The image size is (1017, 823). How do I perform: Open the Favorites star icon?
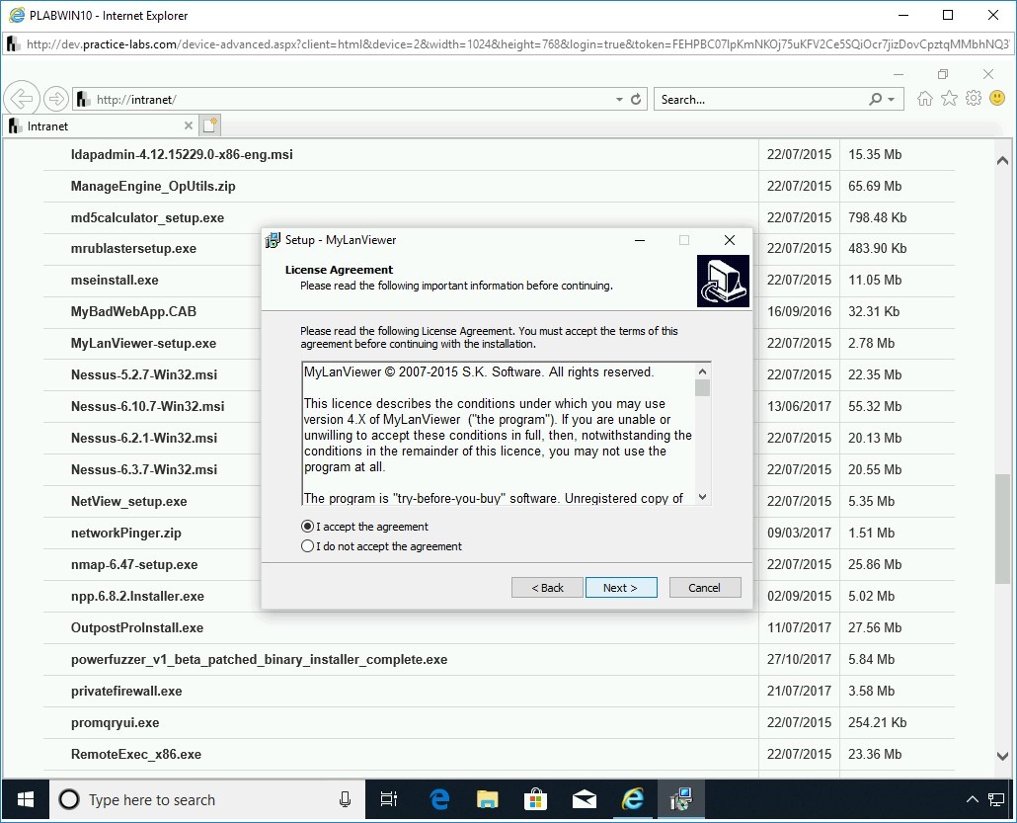[x=949, y=99]
